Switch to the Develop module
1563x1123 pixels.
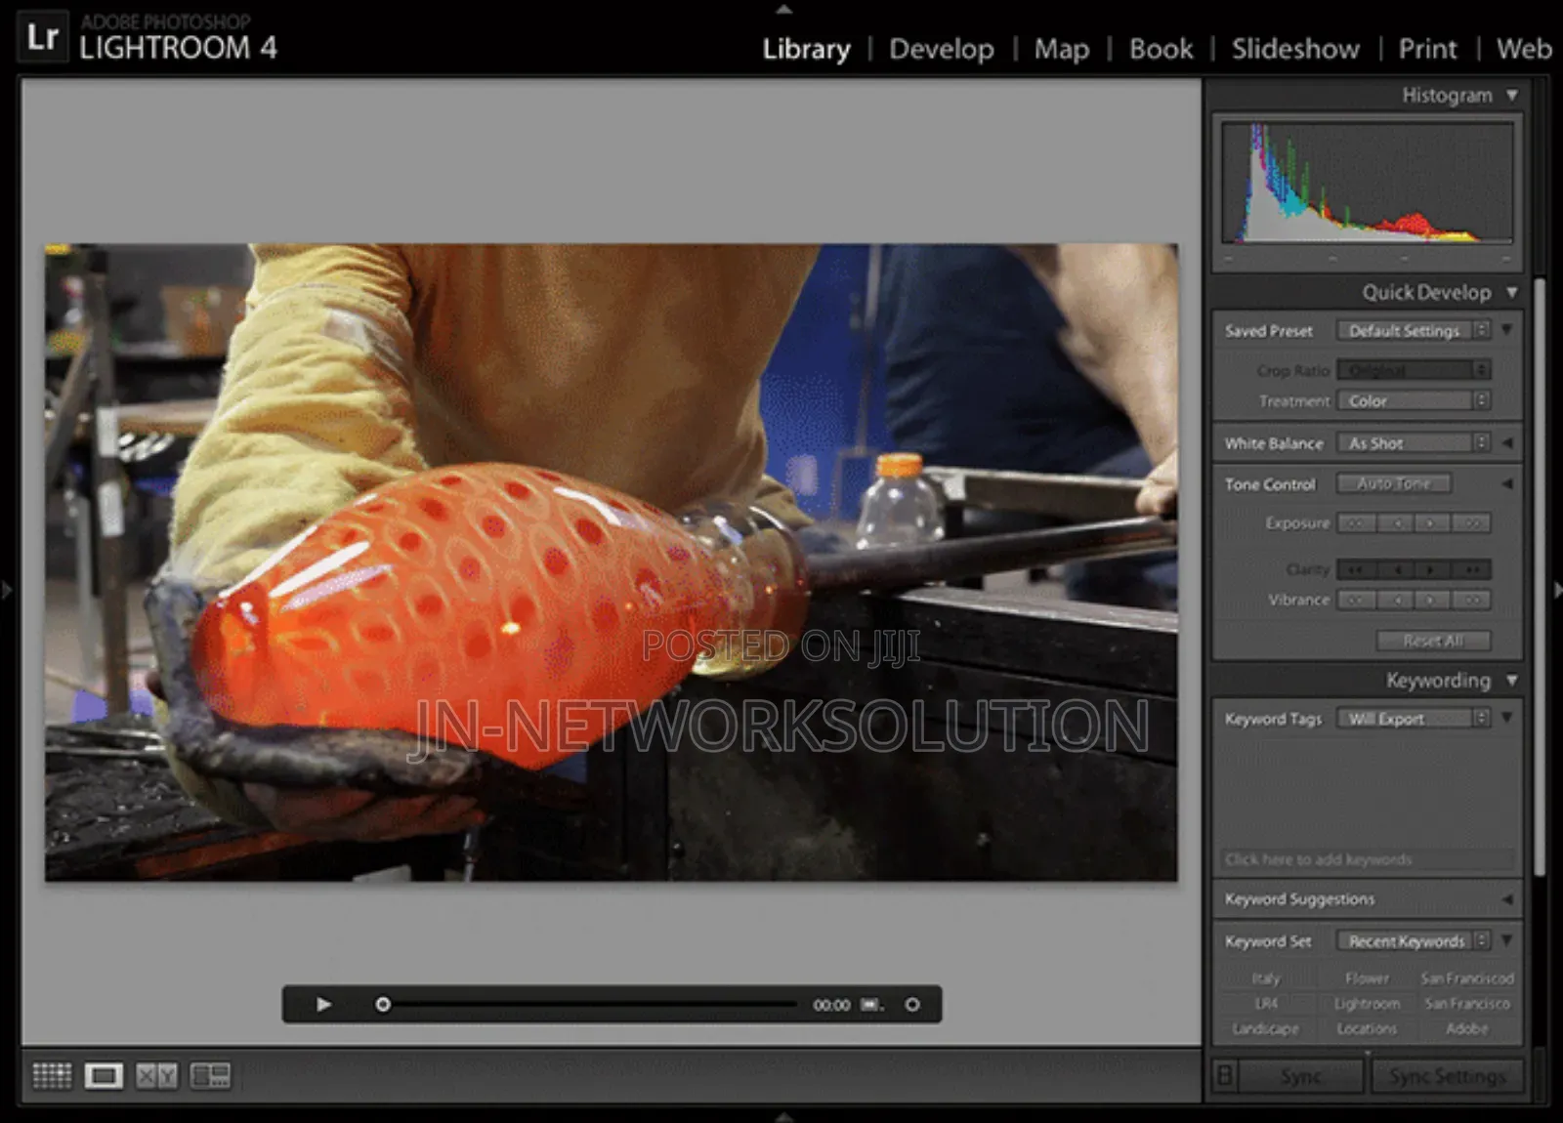942,49
